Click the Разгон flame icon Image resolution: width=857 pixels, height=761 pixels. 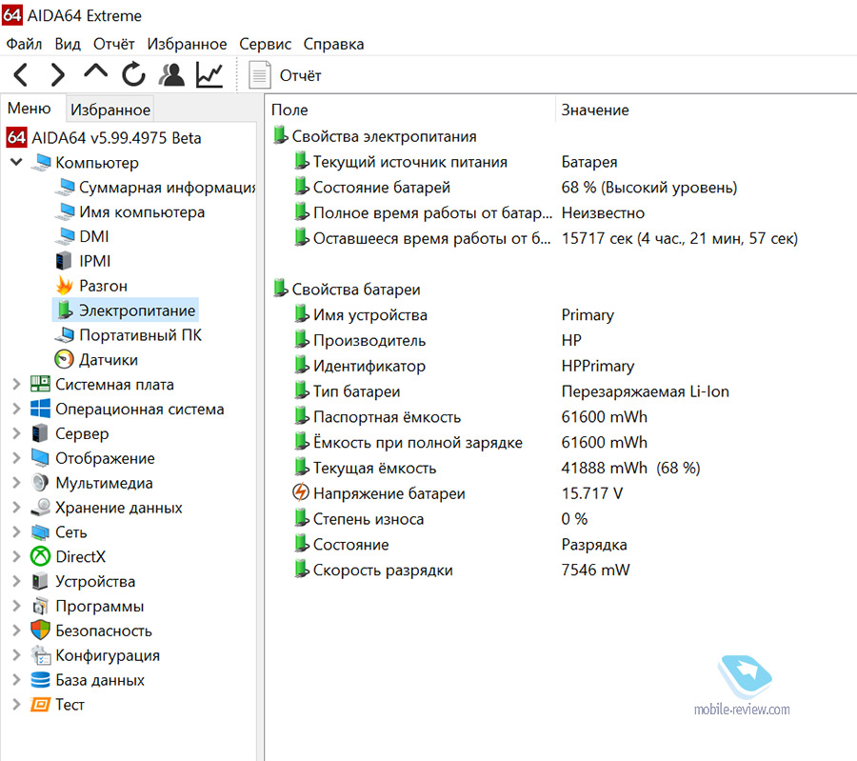(64, 286)
